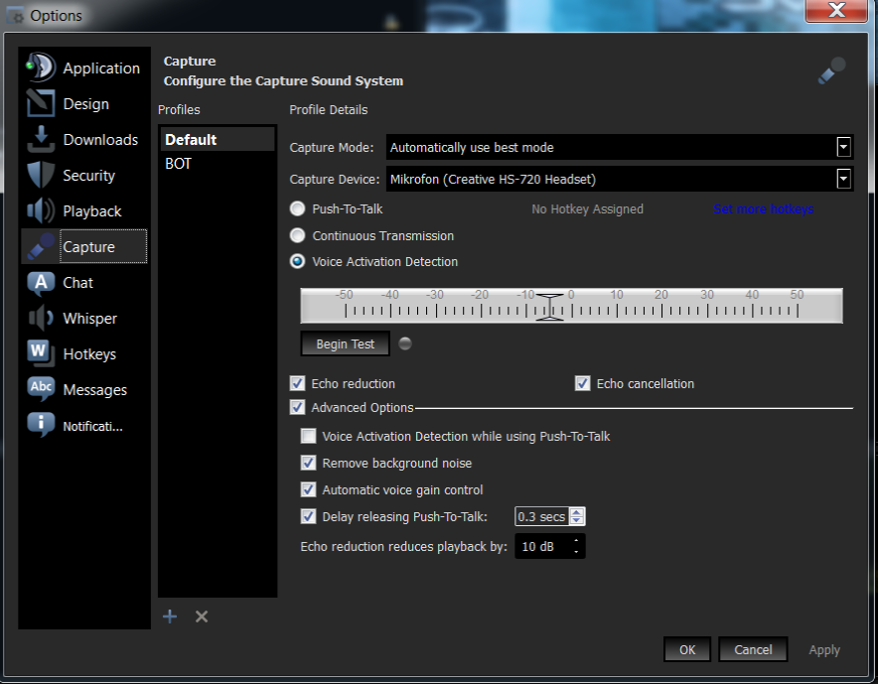Click the Whisper speaker icon
The width and height of the screenshot is (878, 684).
pos(41,318)
